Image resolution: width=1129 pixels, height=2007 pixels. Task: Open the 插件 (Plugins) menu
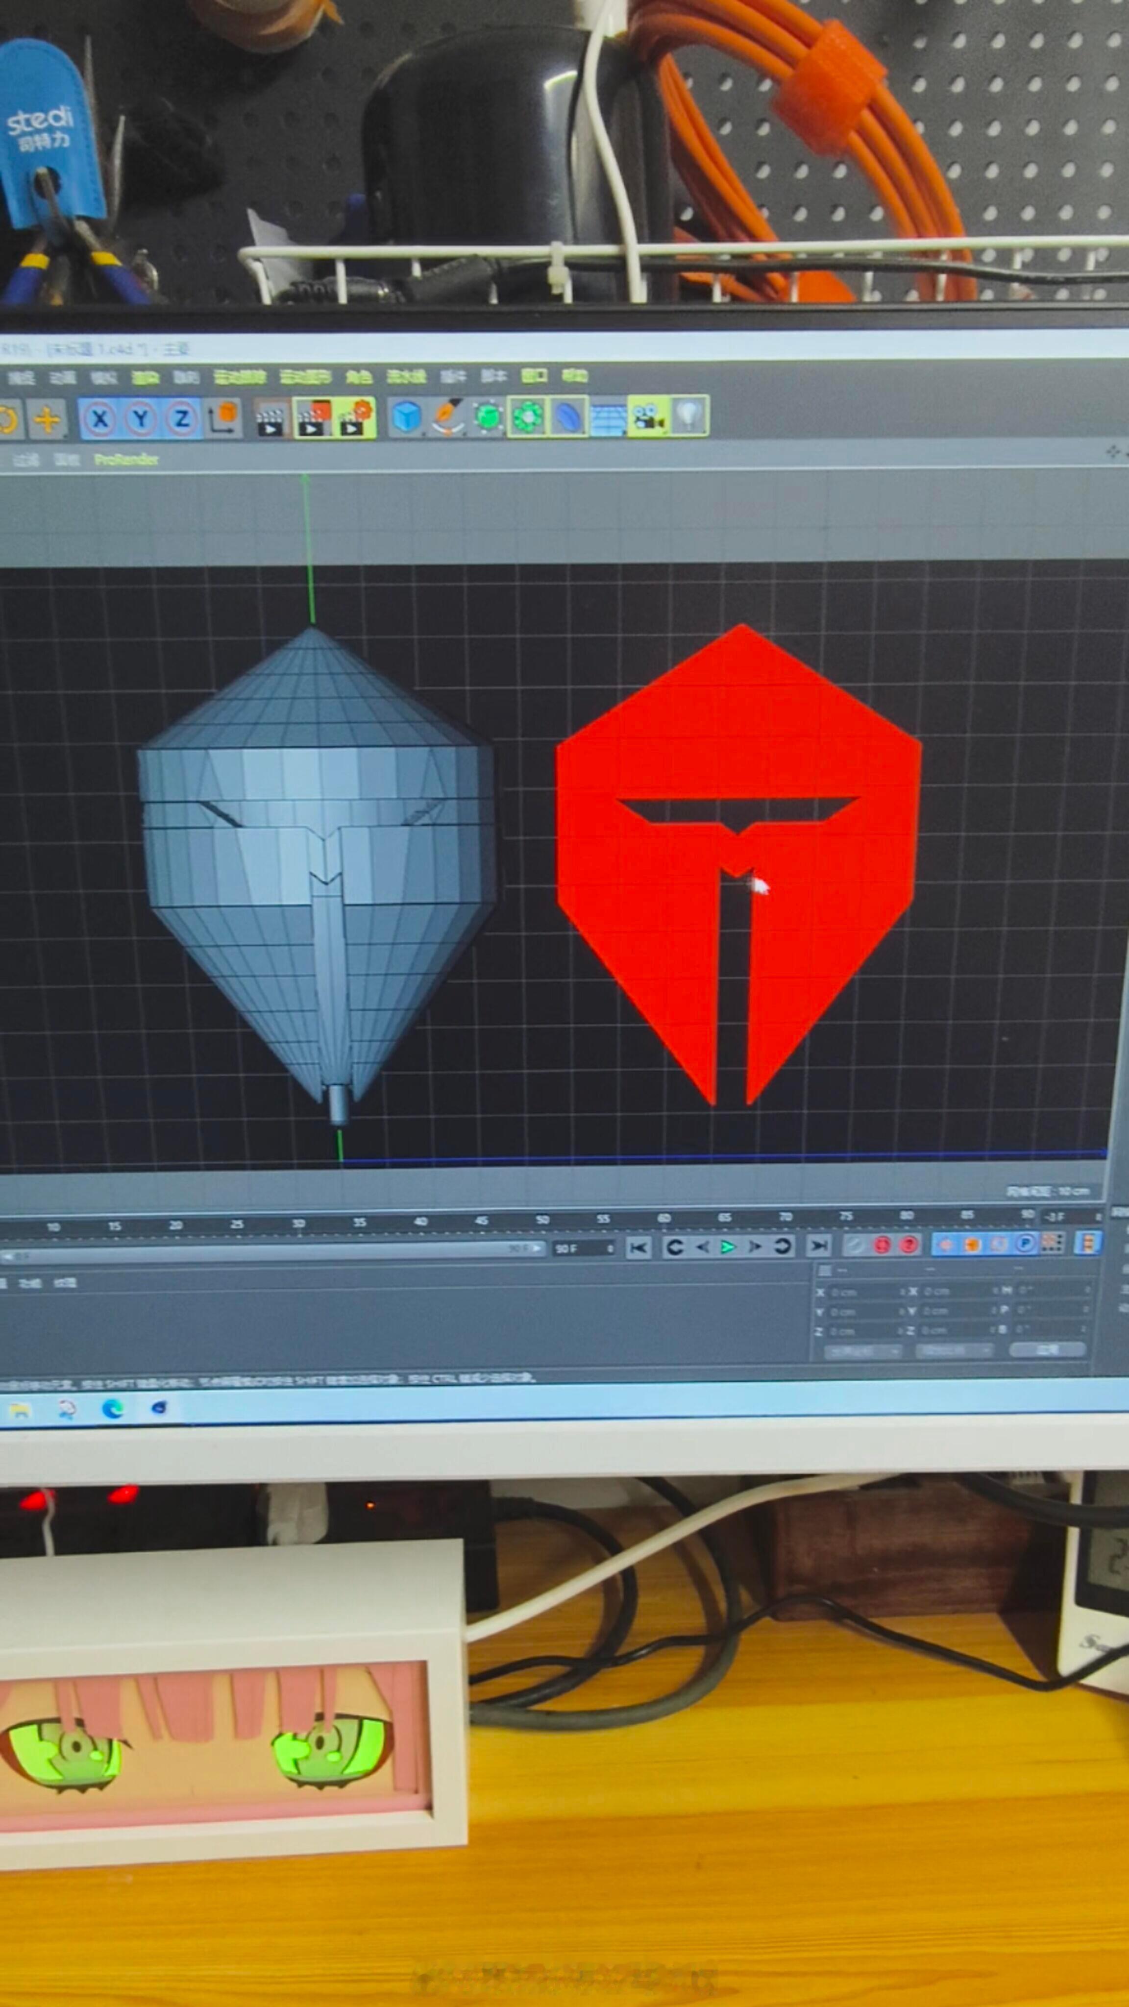[453, 377]
